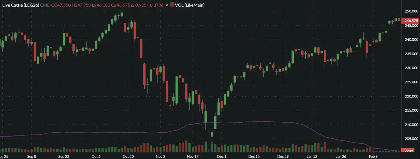Click the 250.000 price axis label

[411, 11]
